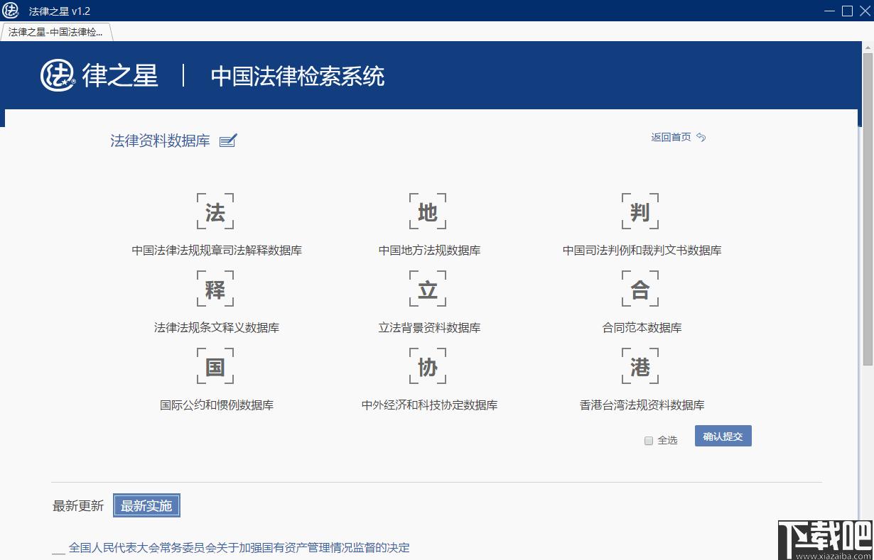The height and width of the screenshot is (560, 874).
Task: Click the scrollbar up arrow
Action: (868, 47)
